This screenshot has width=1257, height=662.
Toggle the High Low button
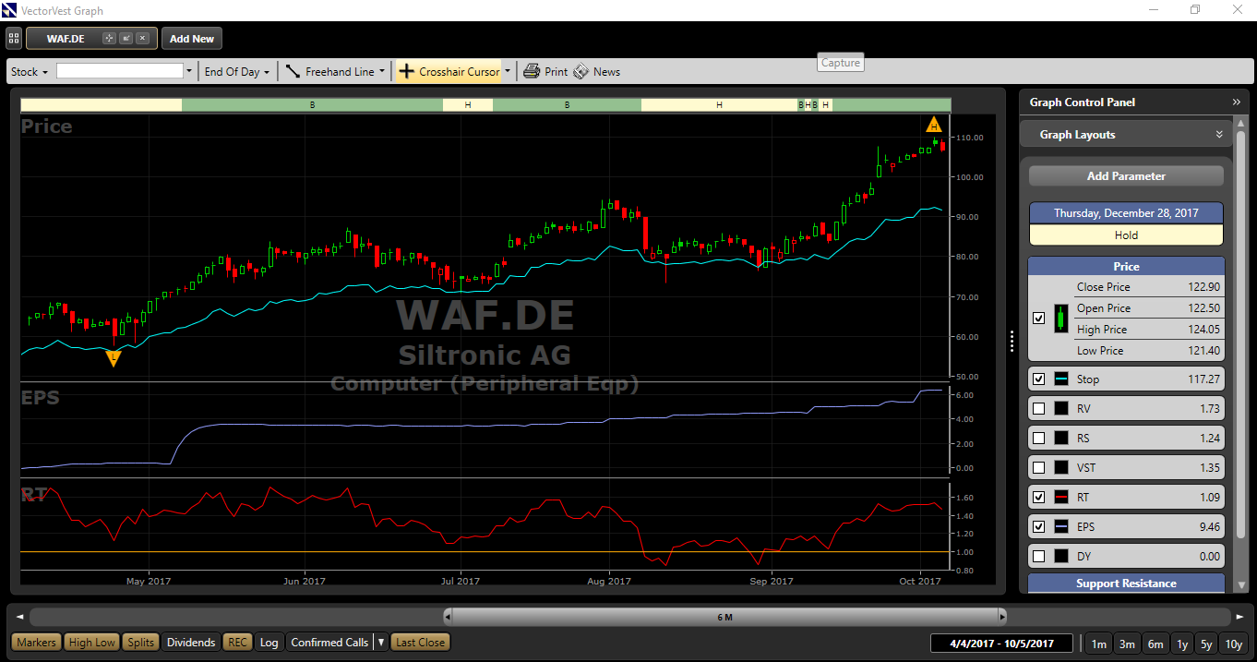point(92,643)
